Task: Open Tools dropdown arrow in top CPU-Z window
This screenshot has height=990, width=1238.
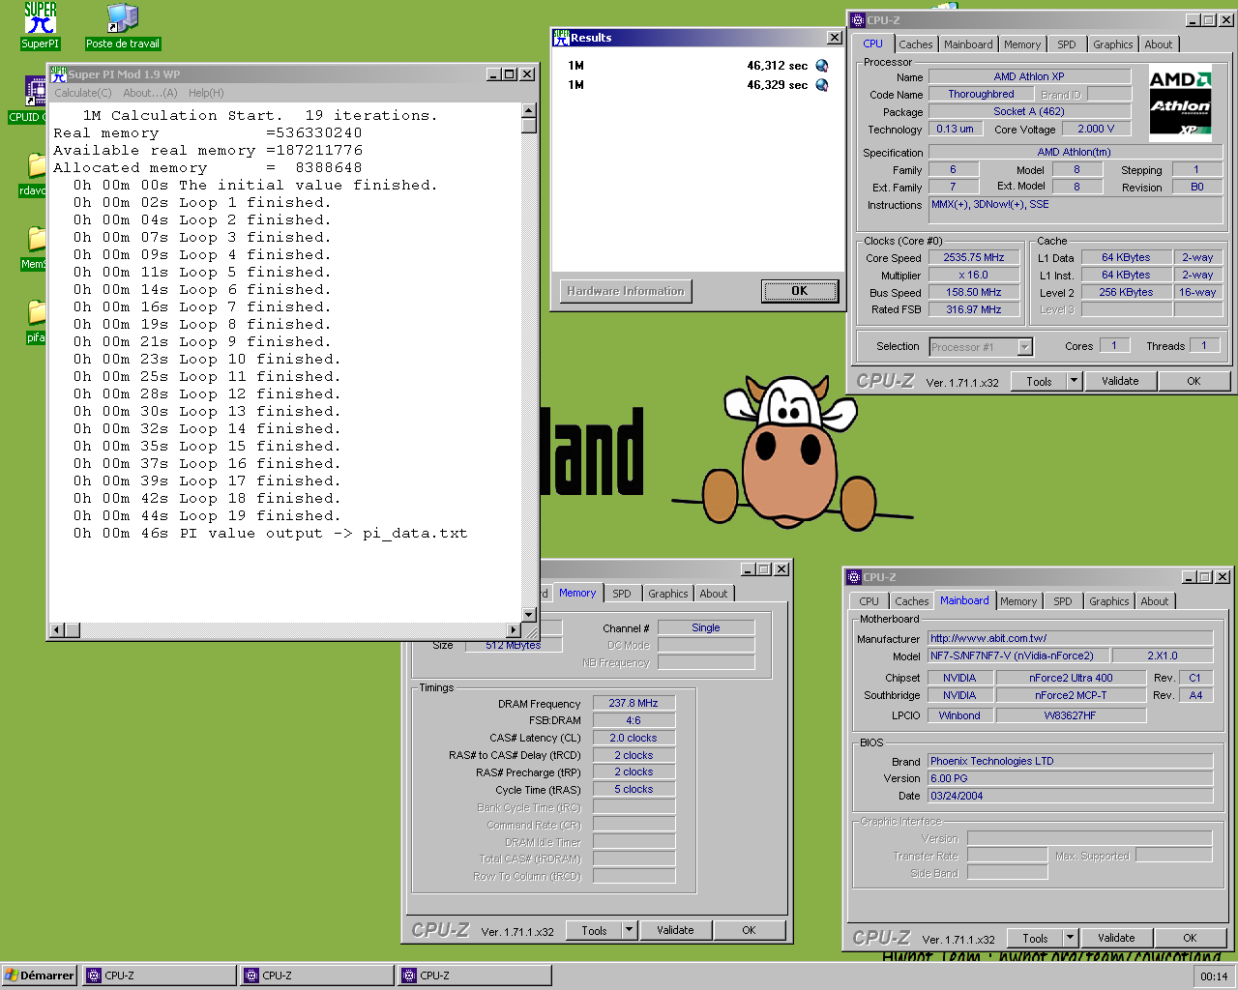Action: (x=1074, y=381)
